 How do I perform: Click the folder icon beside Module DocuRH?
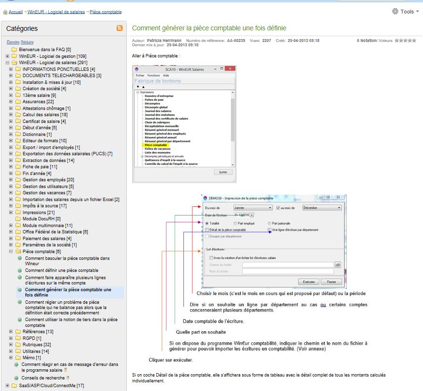point(18,219)
